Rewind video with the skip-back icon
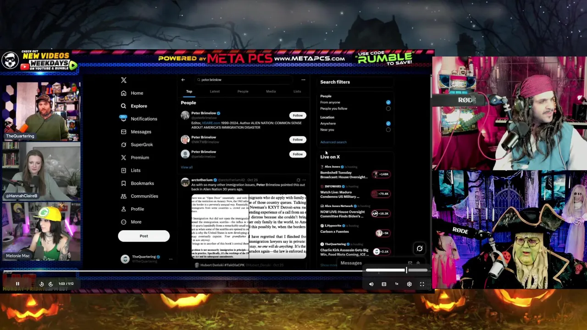 point(41,284)
